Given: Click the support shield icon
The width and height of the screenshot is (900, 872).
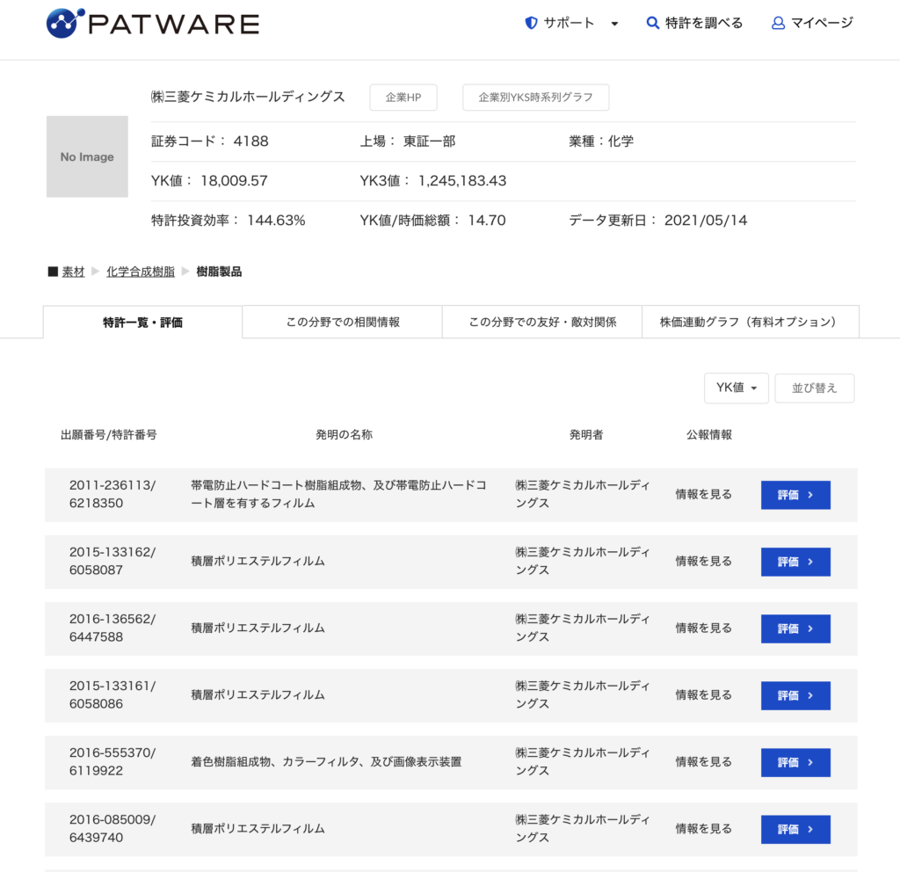Looking at the screenshot, I should click(x=532, y=23).
